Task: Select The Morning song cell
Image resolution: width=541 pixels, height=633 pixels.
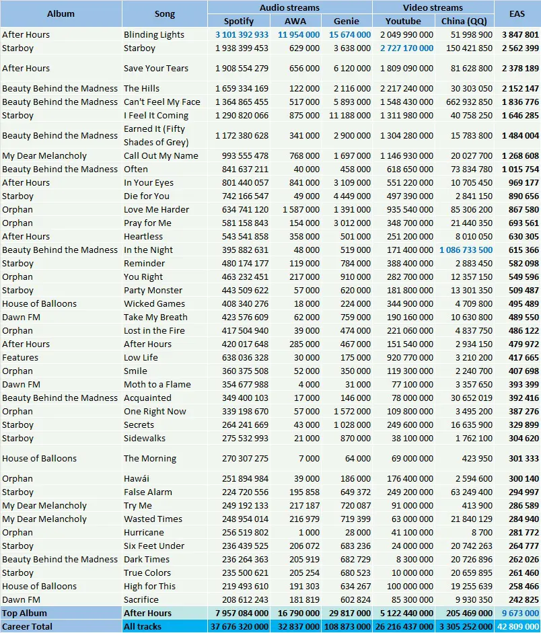Action: coord(165,459)
